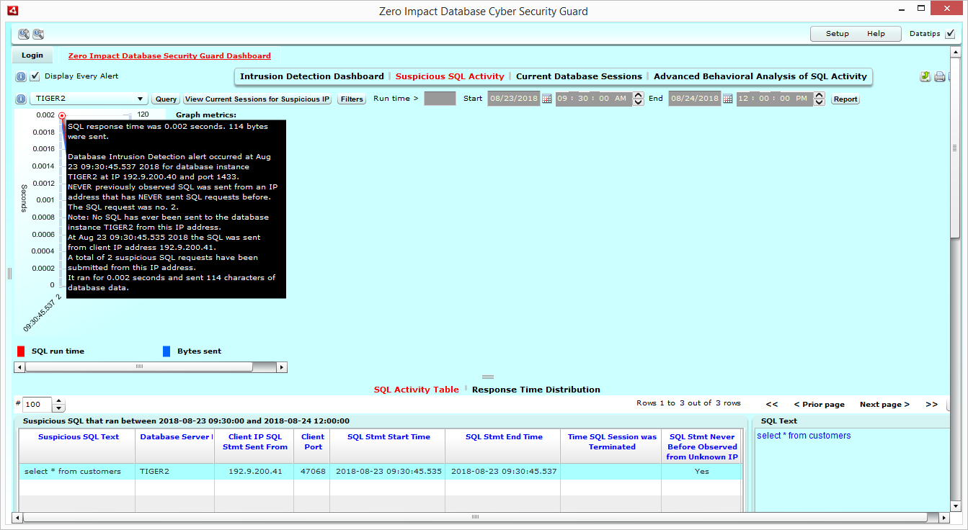Click the green export icon near printer
The image size is (968, 530).
coord(925,77)
